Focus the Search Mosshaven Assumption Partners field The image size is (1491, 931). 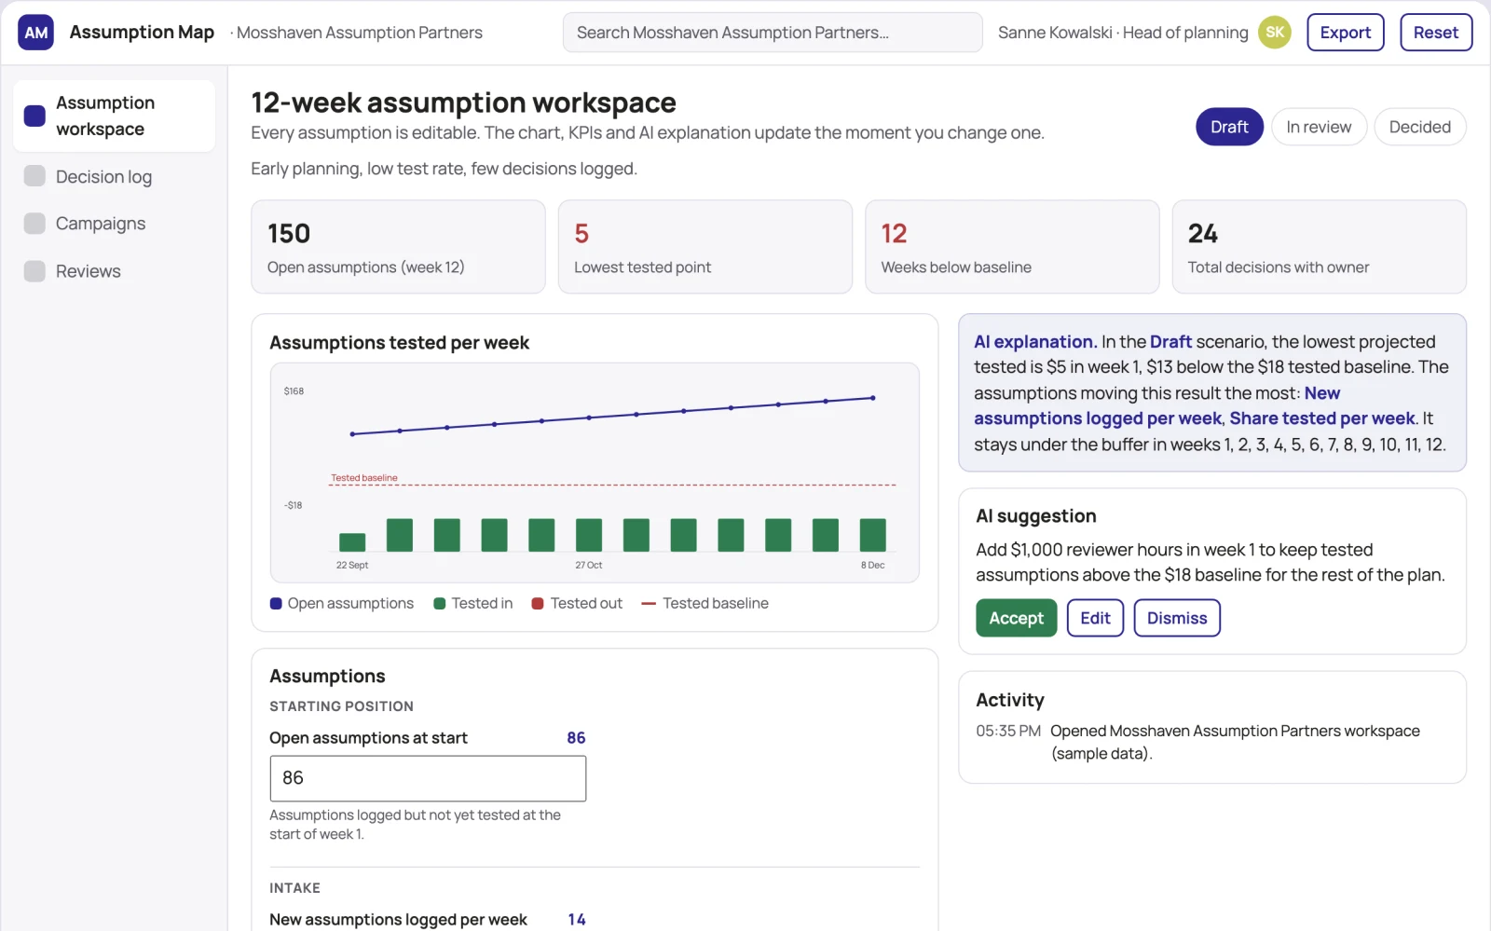773,33
